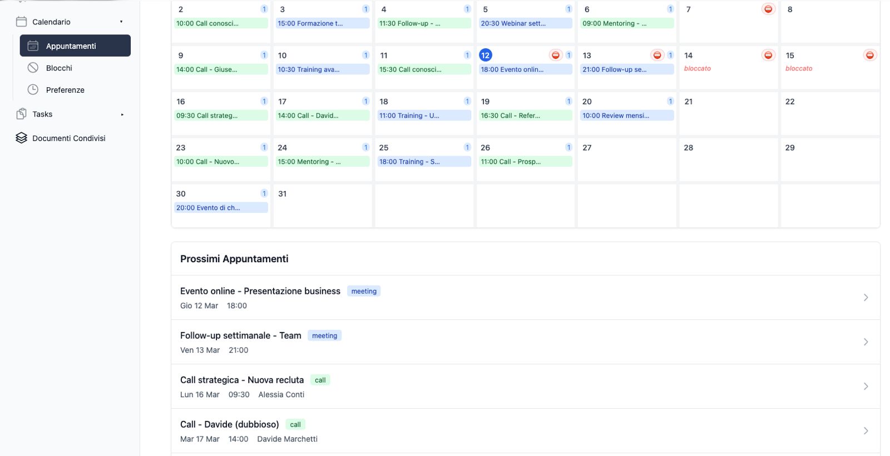The width and height of the screenshot is (890, 456).
Task: Click the Calendario calendar icon in sidebar
Action: (21, 22)
